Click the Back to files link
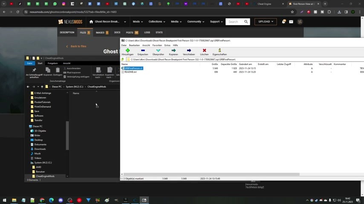 click(76, 46)
